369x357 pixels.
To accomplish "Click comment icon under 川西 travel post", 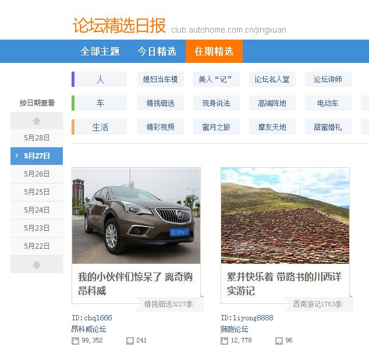I will click(279, 341).
